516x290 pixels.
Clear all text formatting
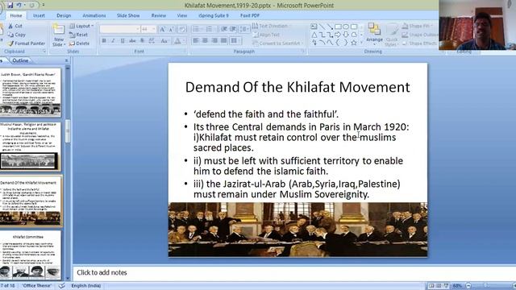pyautogui.click(x=183, y=30)
